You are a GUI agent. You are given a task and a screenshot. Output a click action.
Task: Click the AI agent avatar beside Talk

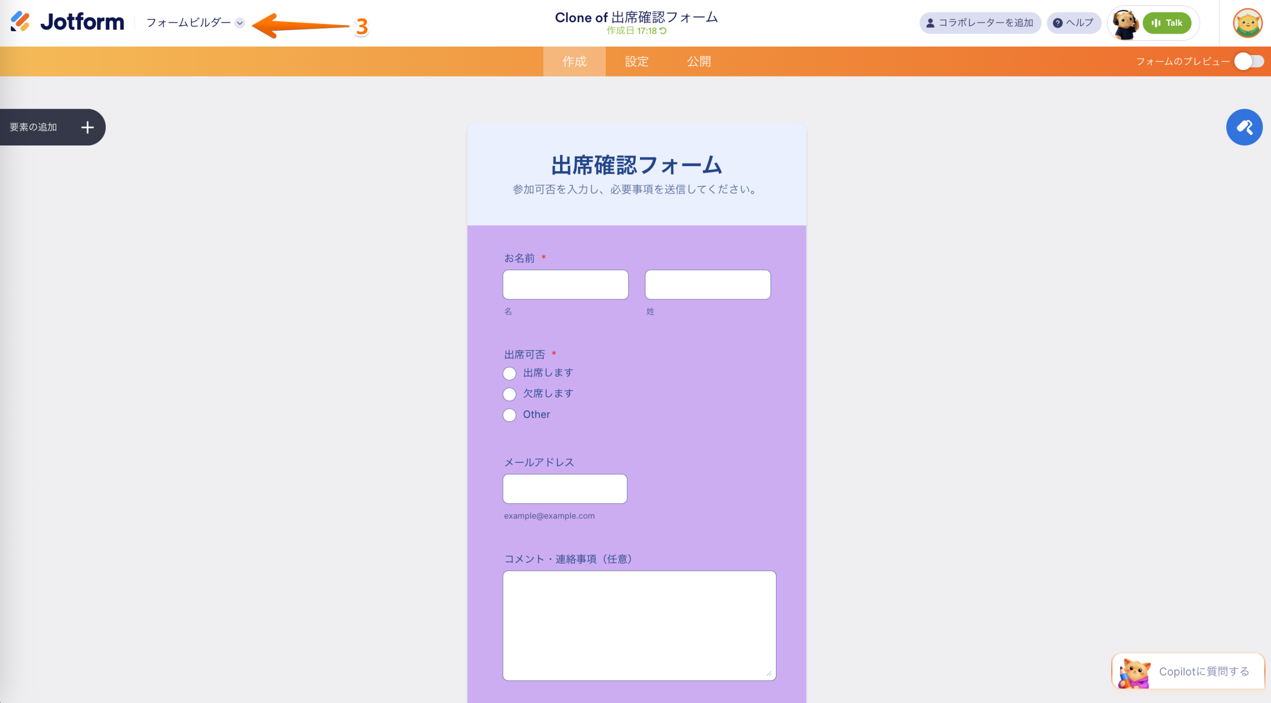(1125, 24)
